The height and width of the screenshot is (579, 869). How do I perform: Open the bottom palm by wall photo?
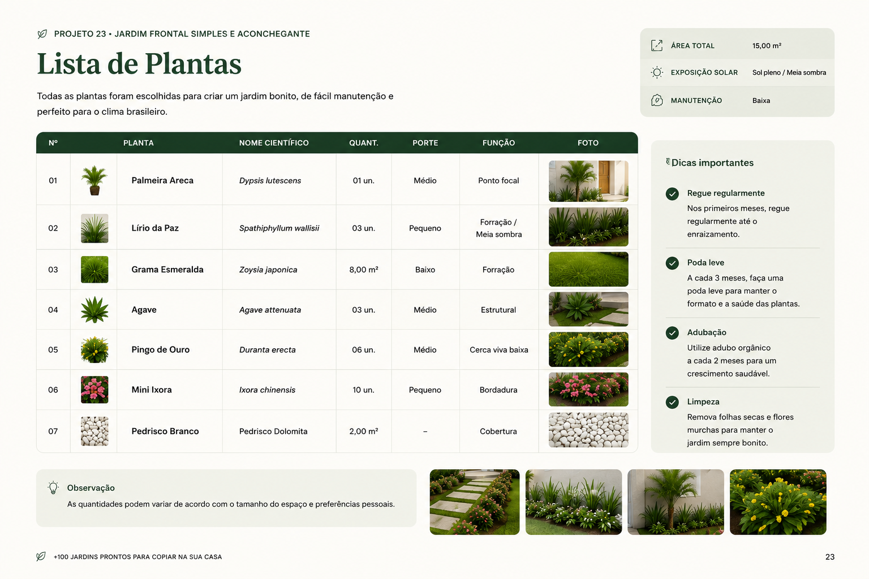click(676, 502)
